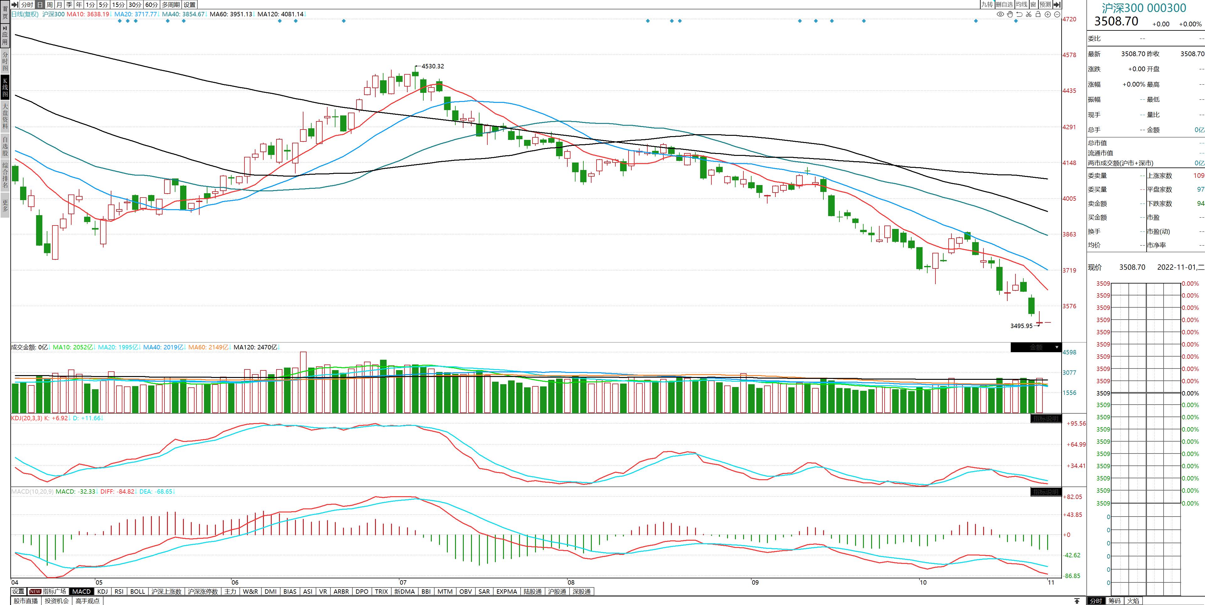Click the top-left arrow-to-bar icon
1205x605 pixels.
pyautogui.click(x=15, y=5)
